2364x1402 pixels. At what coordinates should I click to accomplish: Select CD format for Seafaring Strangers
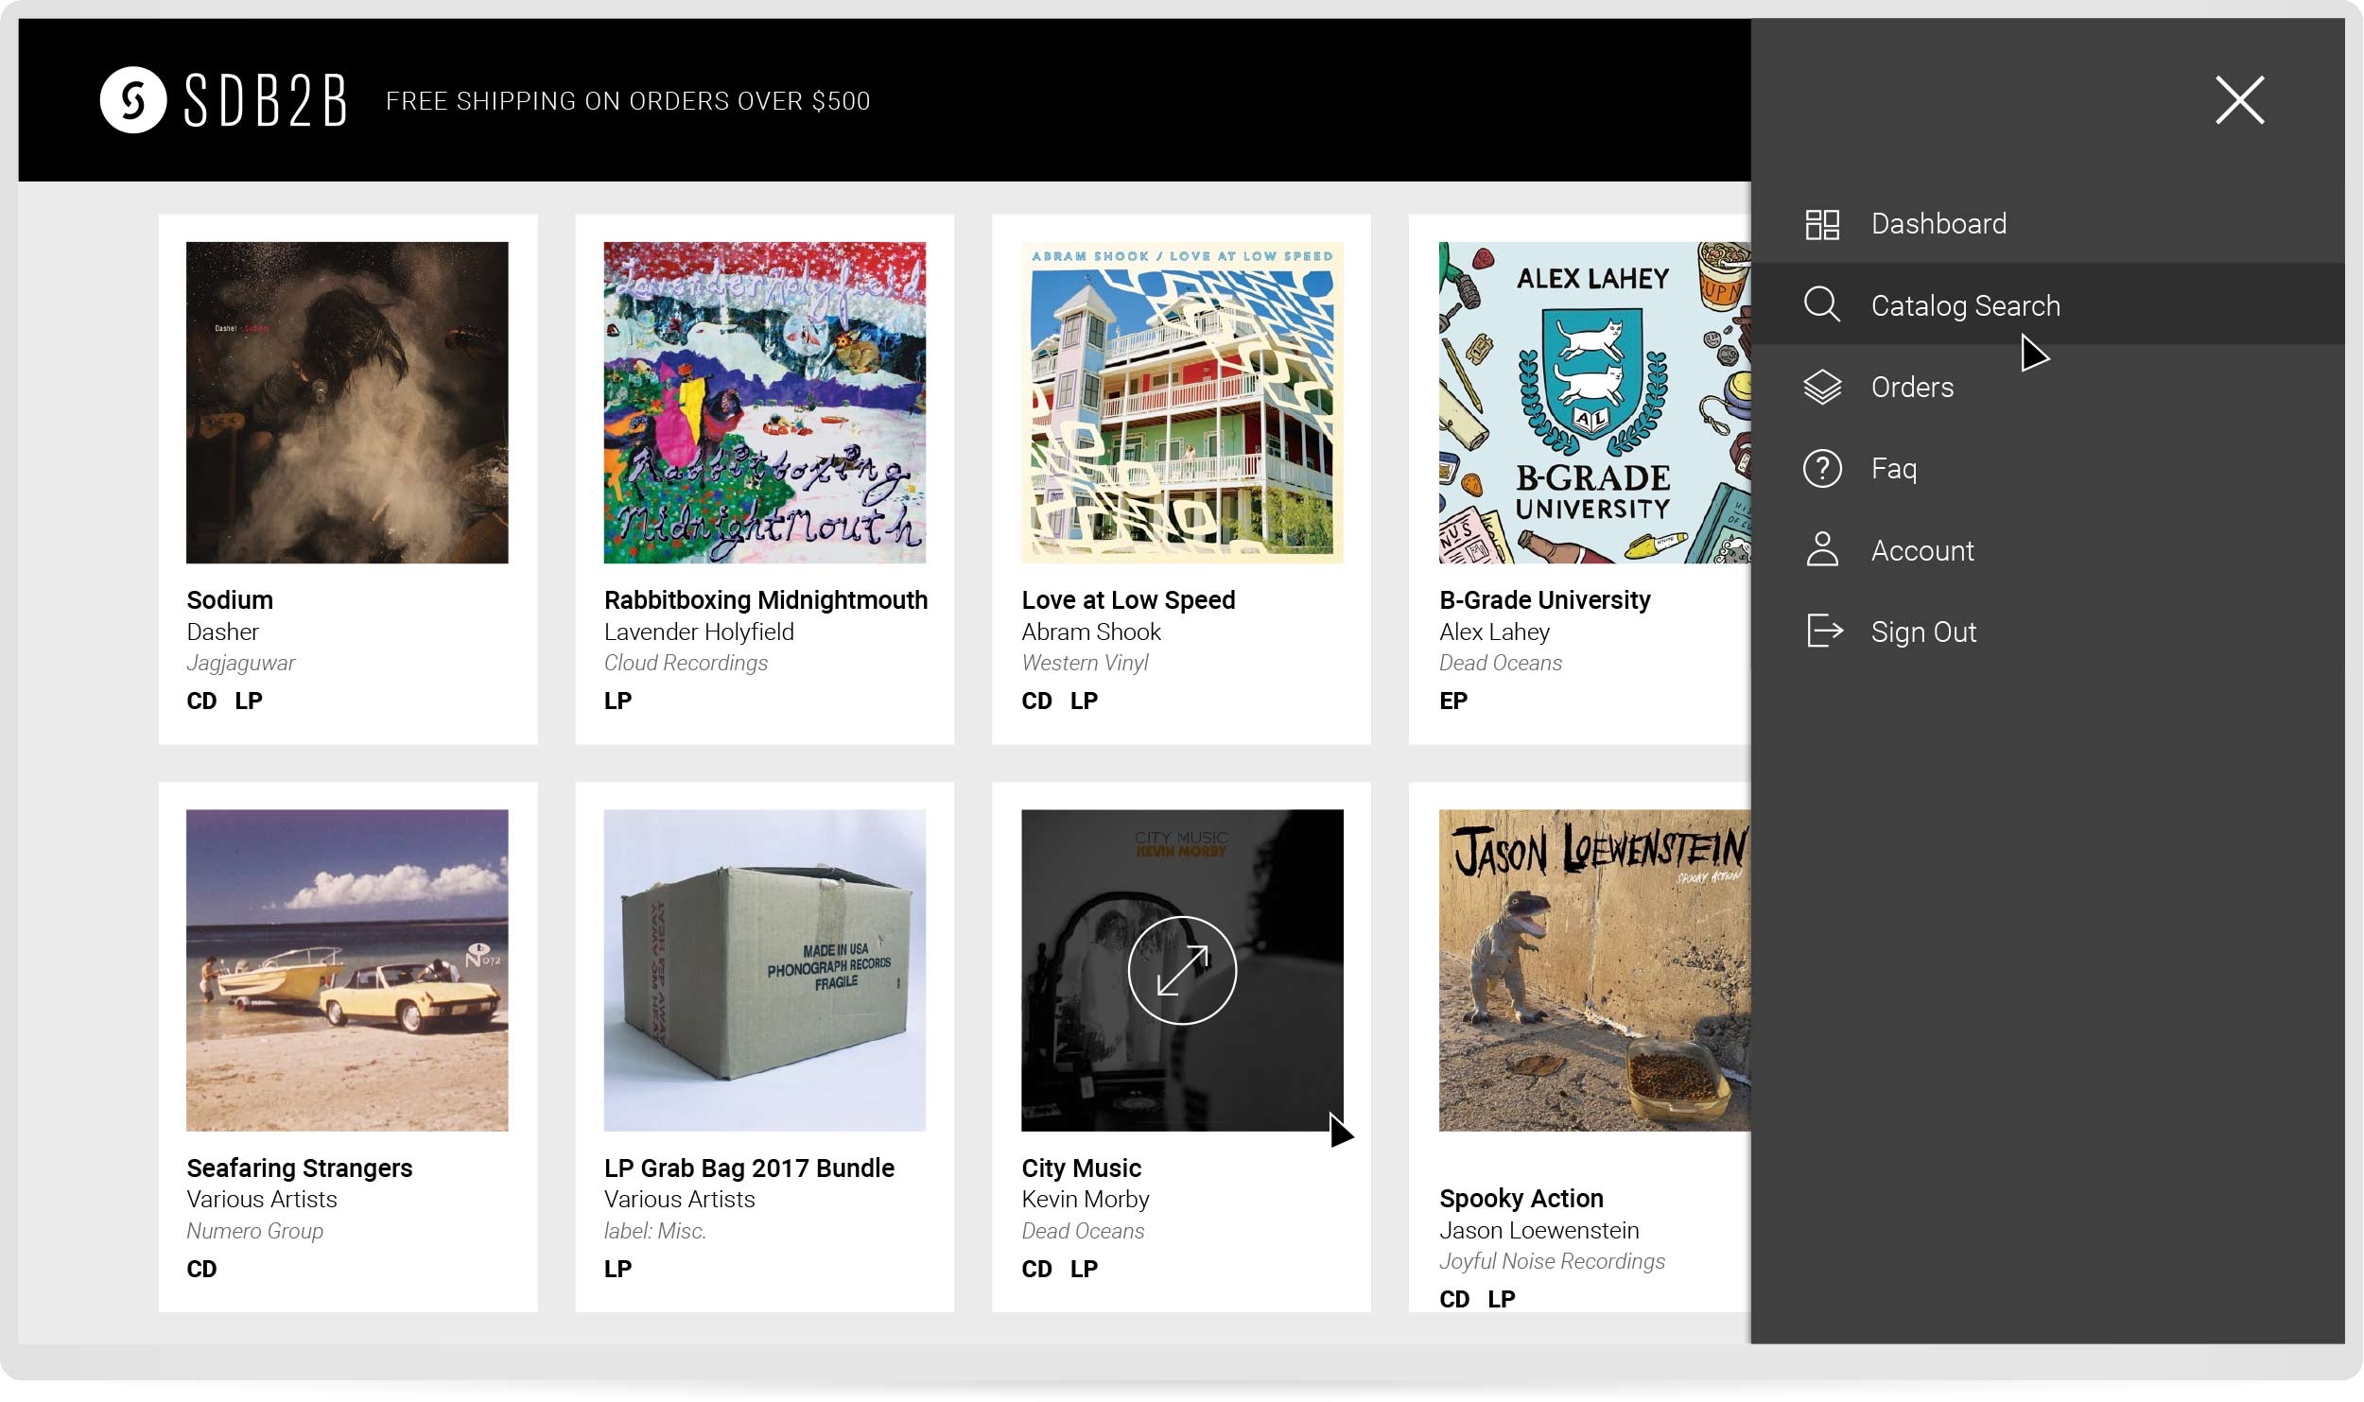click(x=201, y=1270)
